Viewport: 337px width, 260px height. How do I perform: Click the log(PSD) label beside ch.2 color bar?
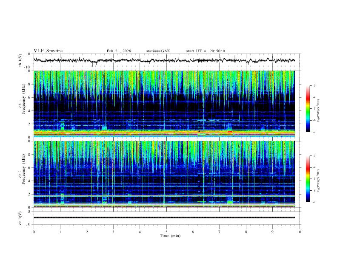tap(319, 181)
